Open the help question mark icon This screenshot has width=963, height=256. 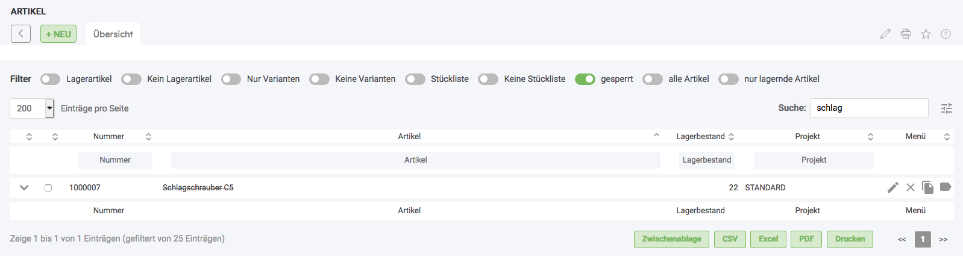[946, 34]
